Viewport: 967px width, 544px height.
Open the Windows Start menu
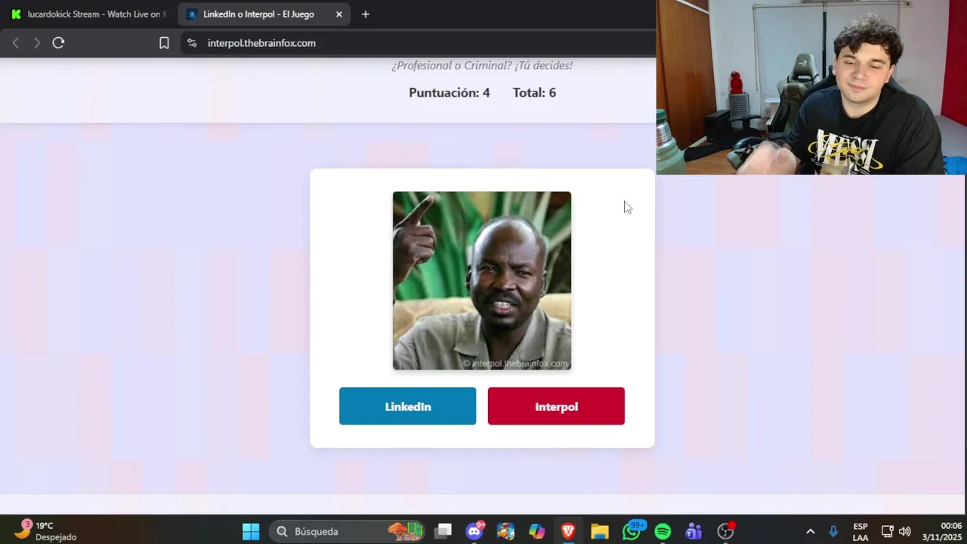[251, 531]
